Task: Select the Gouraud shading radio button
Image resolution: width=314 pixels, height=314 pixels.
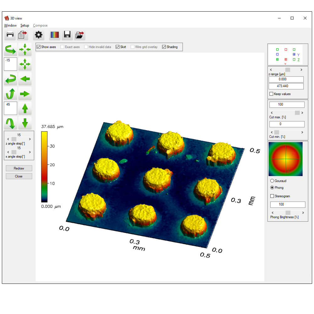Action: 272,181
